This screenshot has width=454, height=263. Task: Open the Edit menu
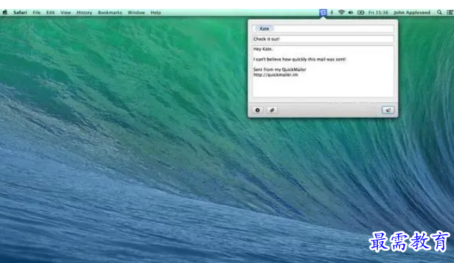(50, 12)
